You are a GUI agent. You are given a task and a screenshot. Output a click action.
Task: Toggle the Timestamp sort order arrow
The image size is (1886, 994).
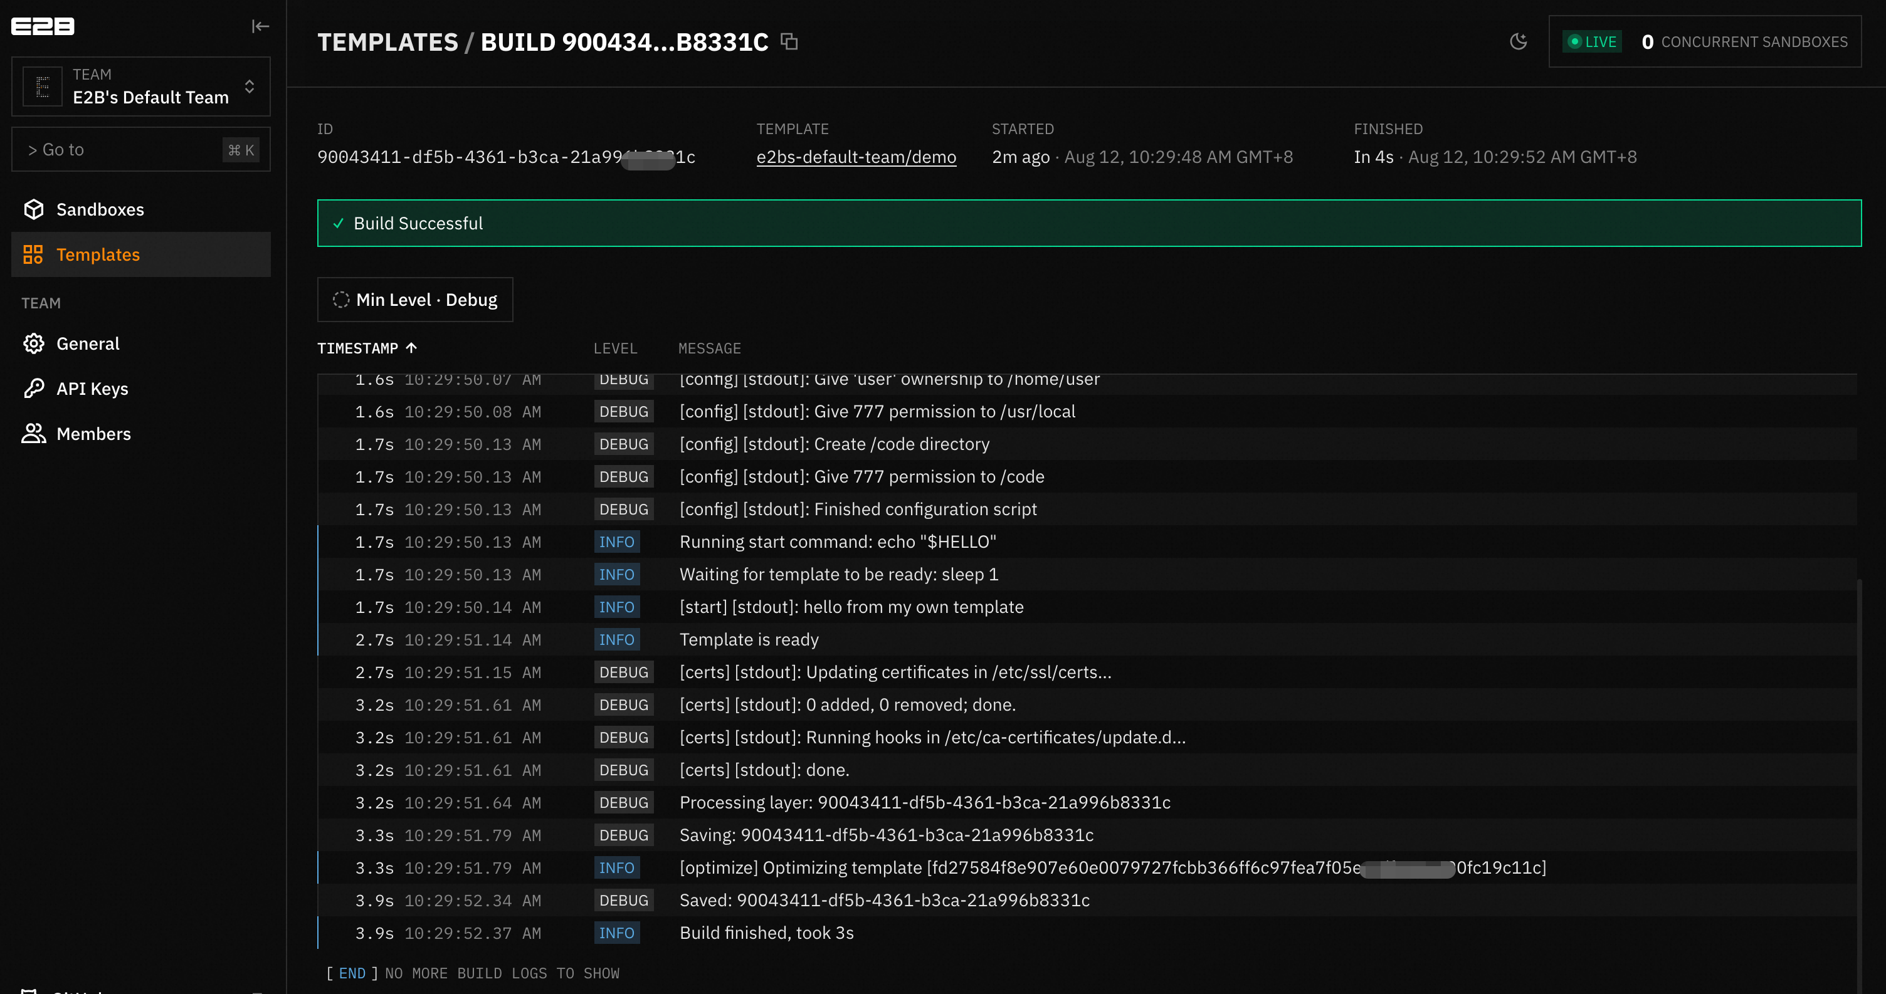[411, 348]
